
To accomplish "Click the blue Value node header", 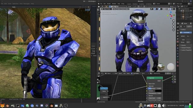I will pos(104,88).
